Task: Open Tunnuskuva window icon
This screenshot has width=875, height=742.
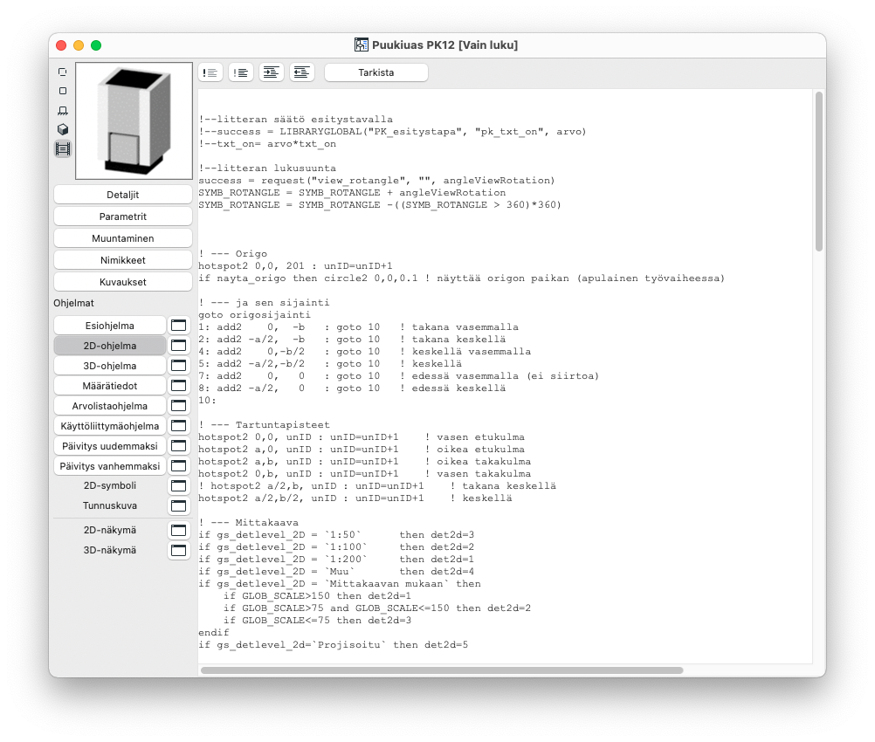Action: pyautogui.click(x=178, y=505)
